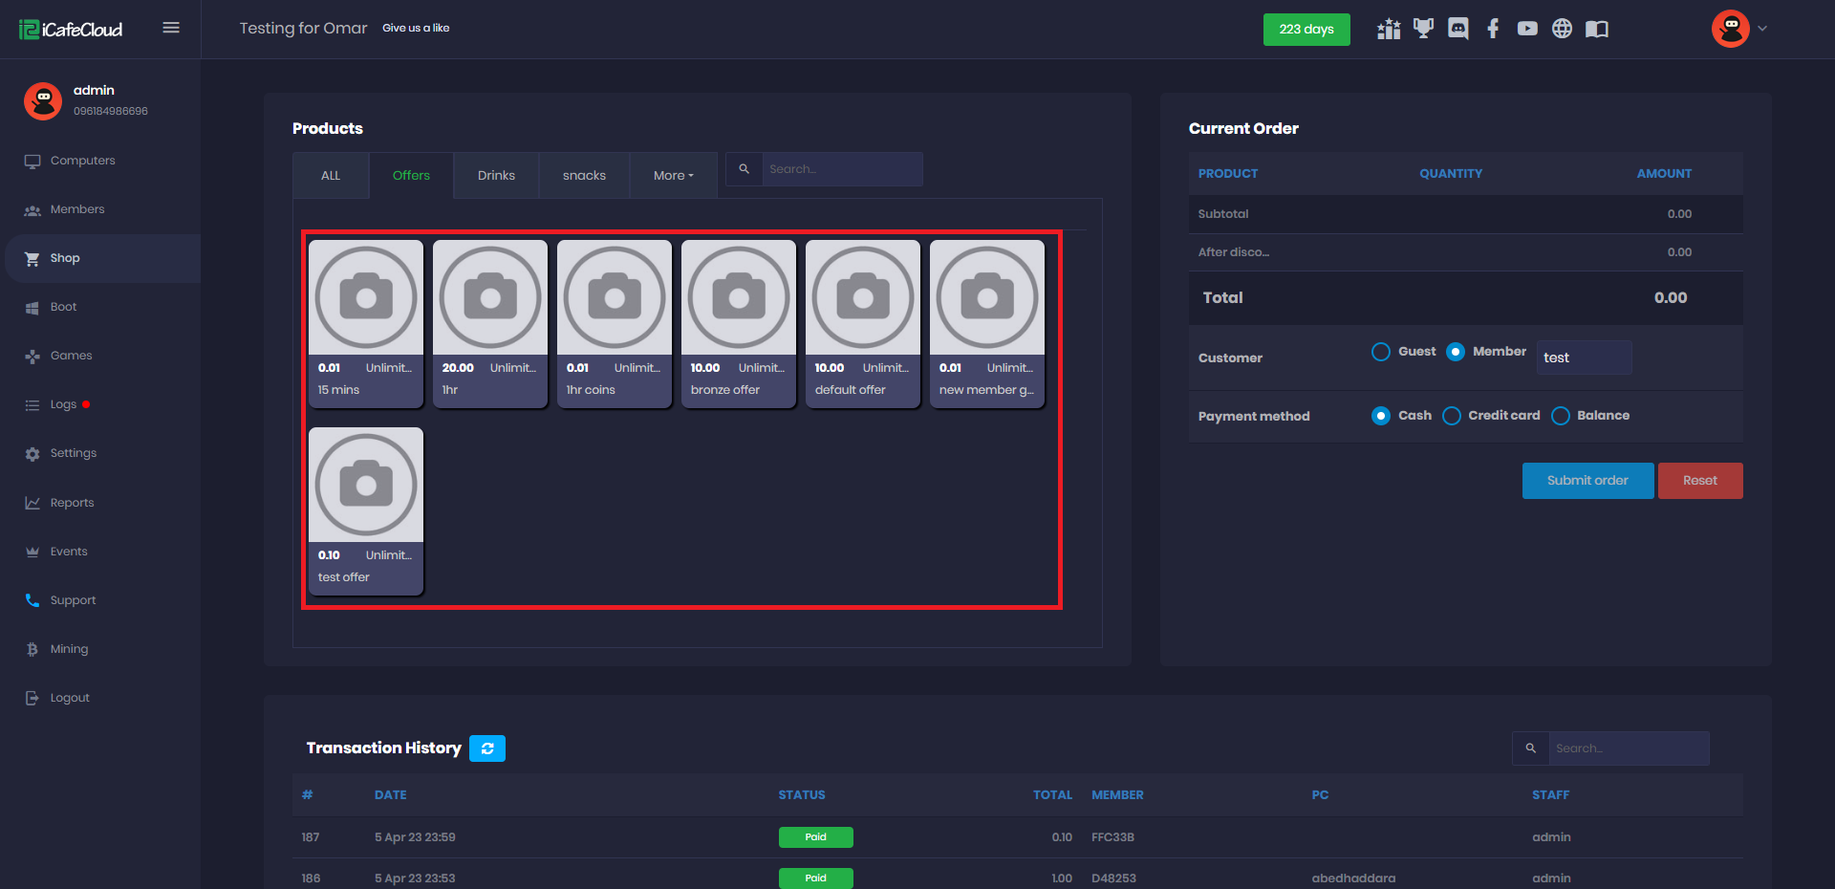Image resolution: width=1835 pixels, height=889 pixels.
Task: Click the globe language icon
Action: click(1562, 29)
